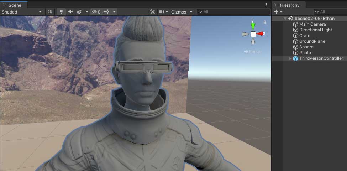
Task: Open effects dropdown arrow beside layers icon
Action: 87,12
